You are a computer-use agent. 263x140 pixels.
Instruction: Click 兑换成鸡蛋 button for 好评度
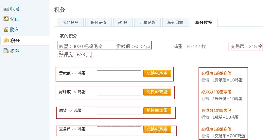tap(157, 92)
